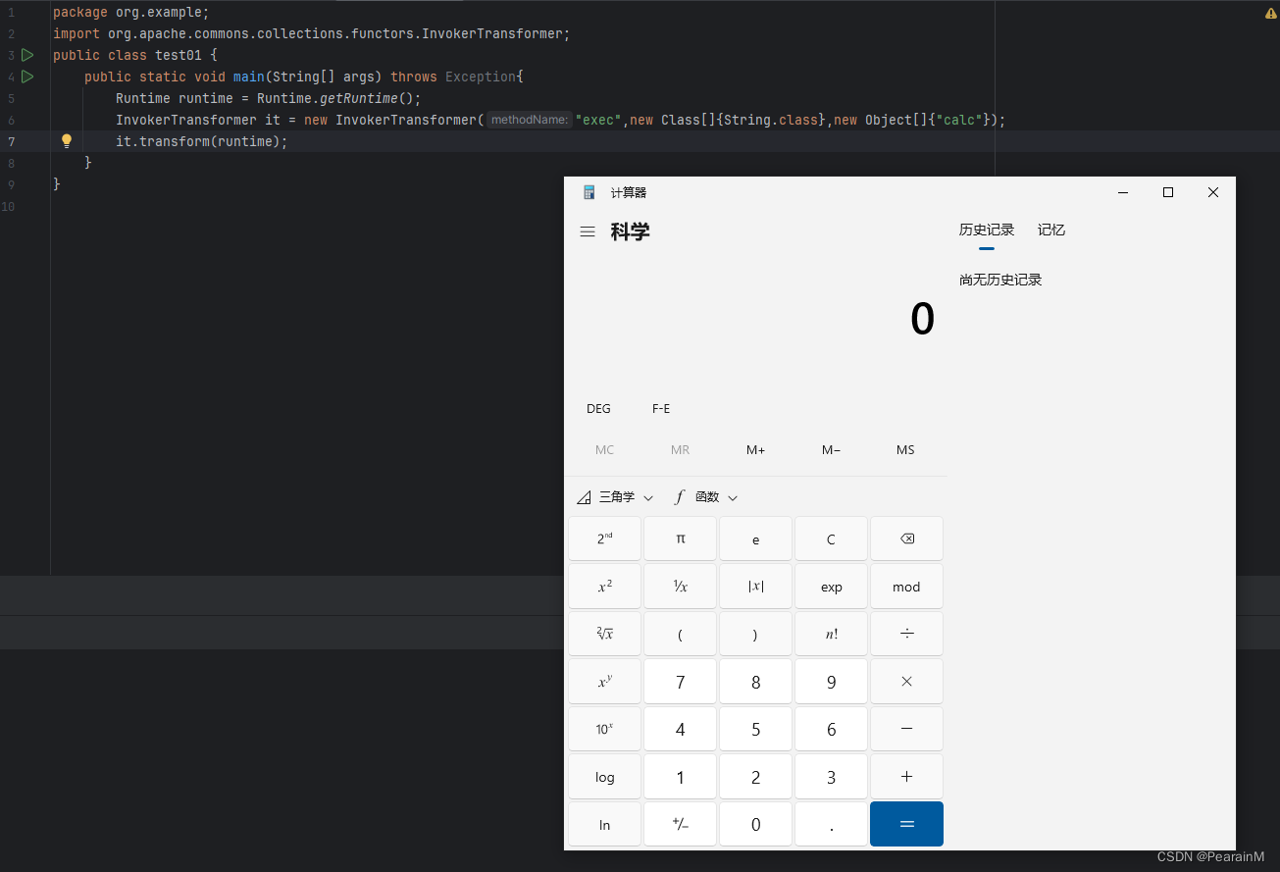Expand the trigonometry chevron arrow
This screenshot has width=1280, height=872.
pos(647,496)
